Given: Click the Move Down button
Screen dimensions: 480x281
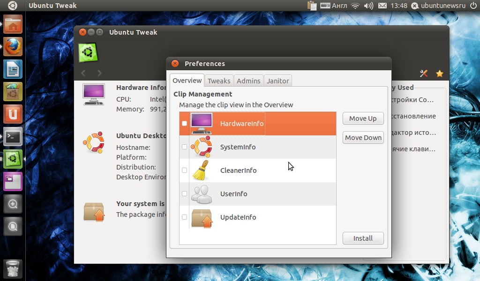Looking at the screenshot, I should tap(363, 138).
